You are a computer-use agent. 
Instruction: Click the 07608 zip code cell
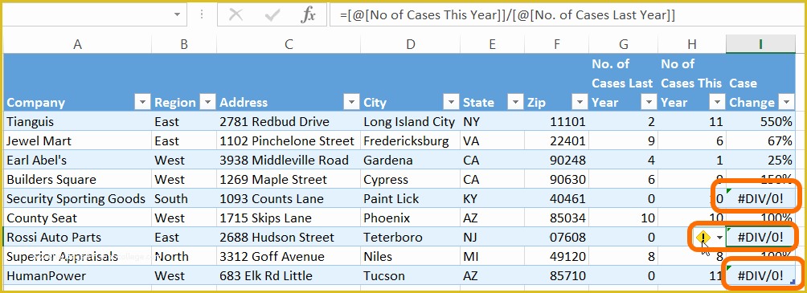click(556, 237)
